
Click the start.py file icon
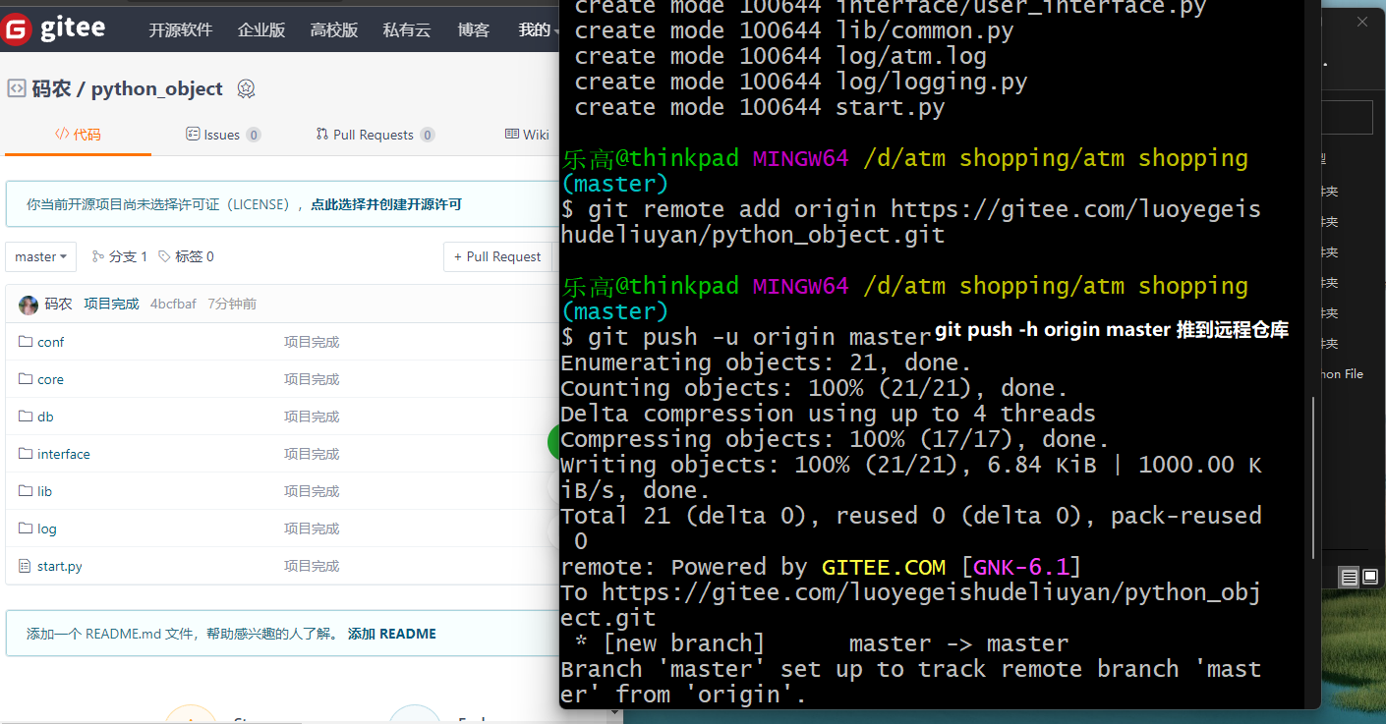[26, 566]
